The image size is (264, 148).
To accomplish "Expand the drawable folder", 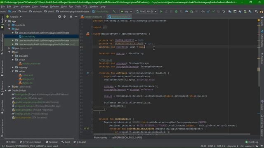I will 13,56.
